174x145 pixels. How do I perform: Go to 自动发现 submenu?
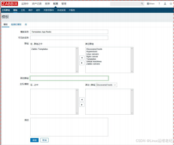(x=61, y=10)
